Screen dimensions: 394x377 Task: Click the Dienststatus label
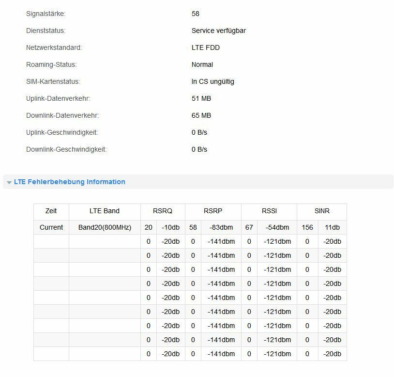(x=45, y=31)
